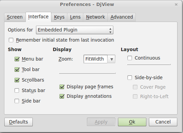Image resolution: width=183 pixels, height=133 pixels.
Task: Click the Cancel button
Action: coord(163,122)
